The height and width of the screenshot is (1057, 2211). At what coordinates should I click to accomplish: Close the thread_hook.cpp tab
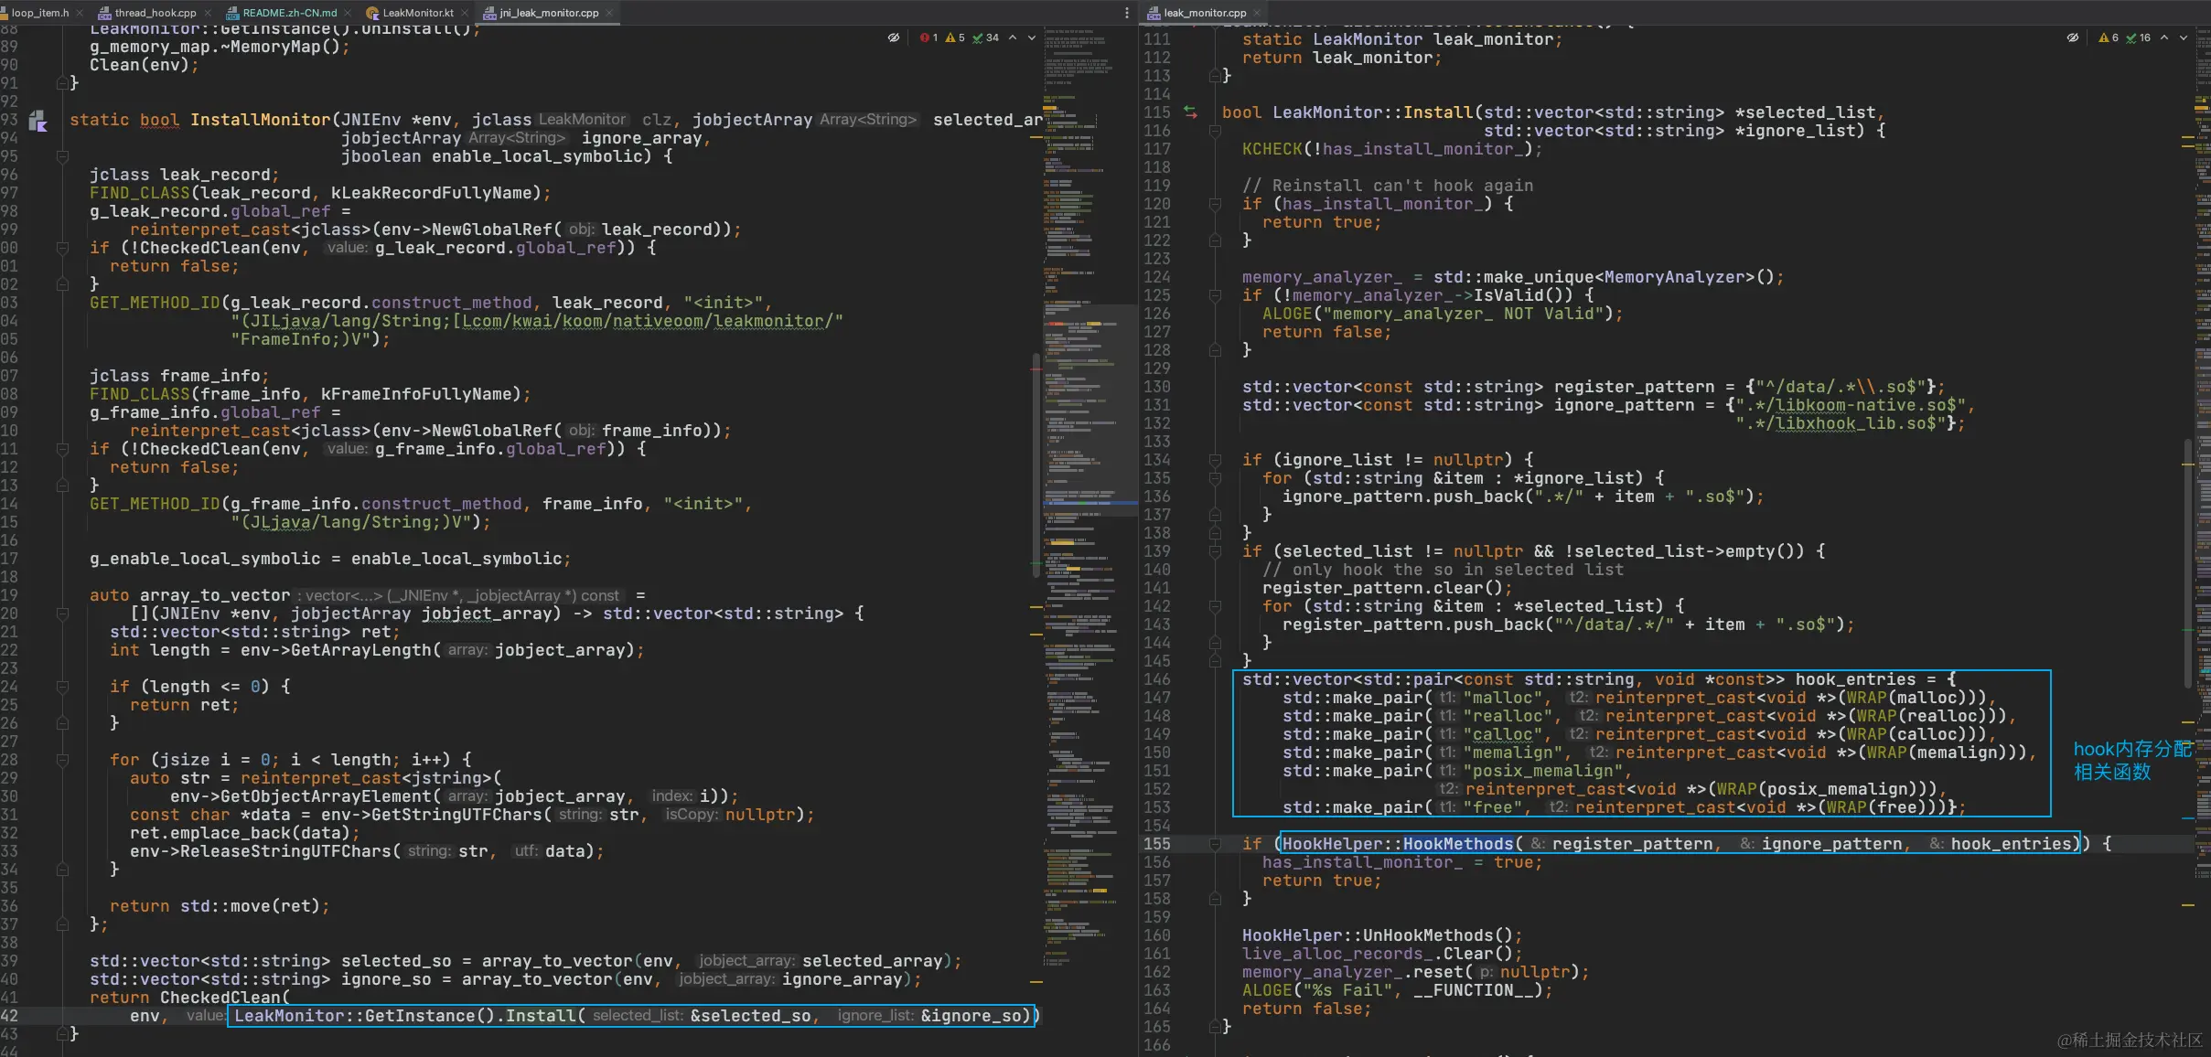tap(208, 13)
